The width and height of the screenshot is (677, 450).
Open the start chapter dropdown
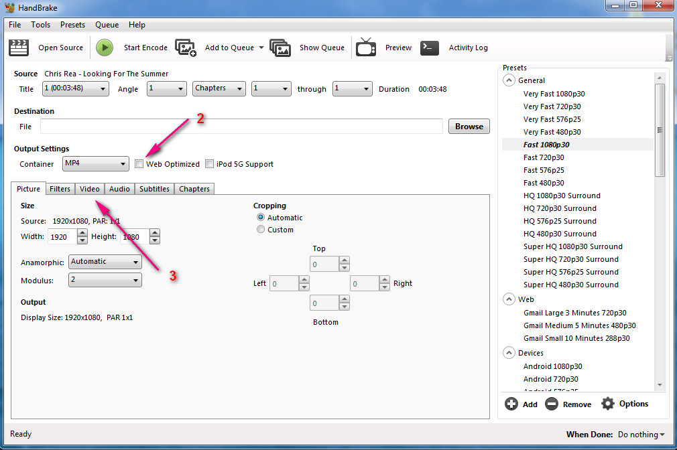[271, 88]
